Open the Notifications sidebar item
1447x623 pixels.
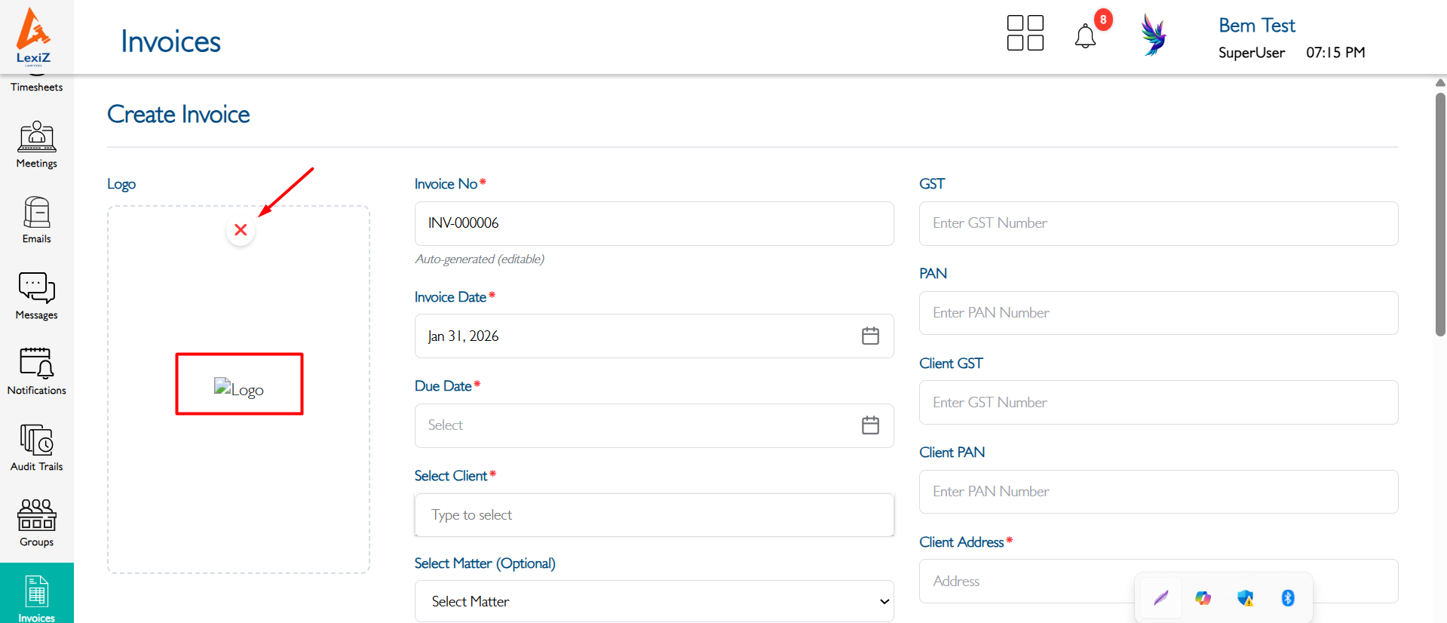coord(36,371)
